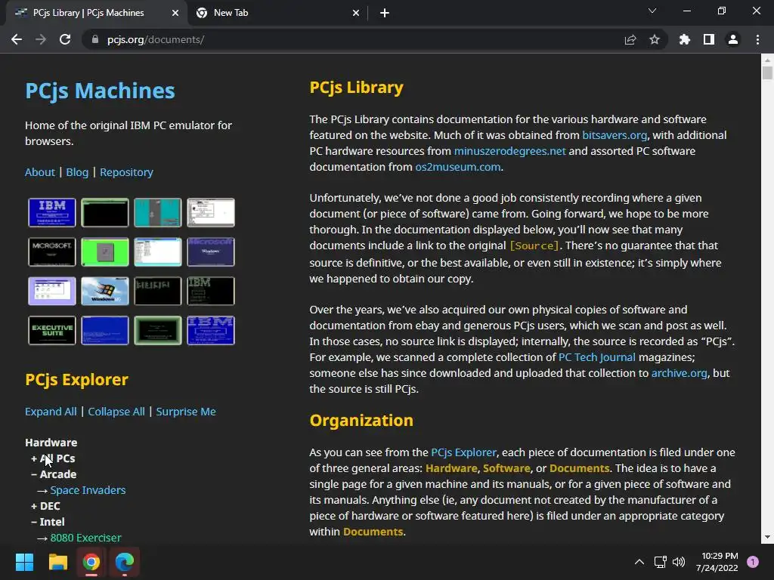The image size is (774, 580).
Task: Open the Executive Suite thumbnail
Action: 52,331
